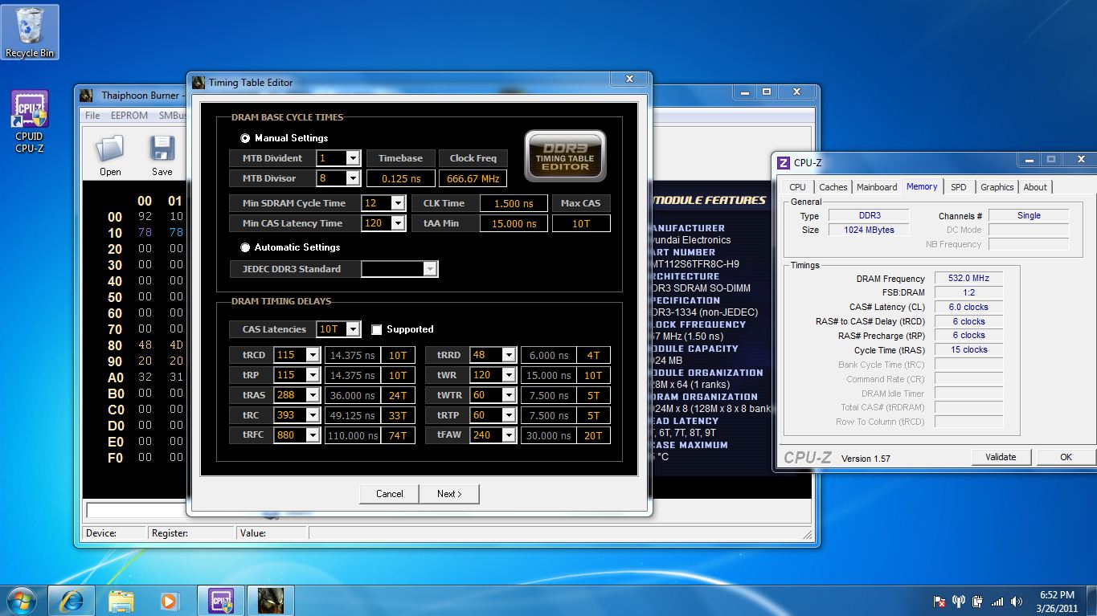This screenshot has width=1097, height=616.
Task: Open the JEDEC DDR3 Standard dropdown
Action: (x=431, y=269)
